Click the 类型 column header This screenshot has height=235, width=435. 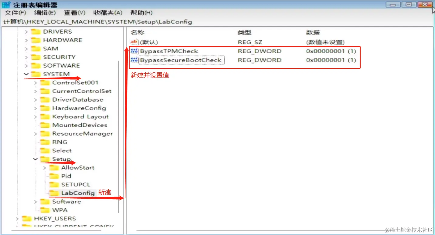tap(245, 32)
